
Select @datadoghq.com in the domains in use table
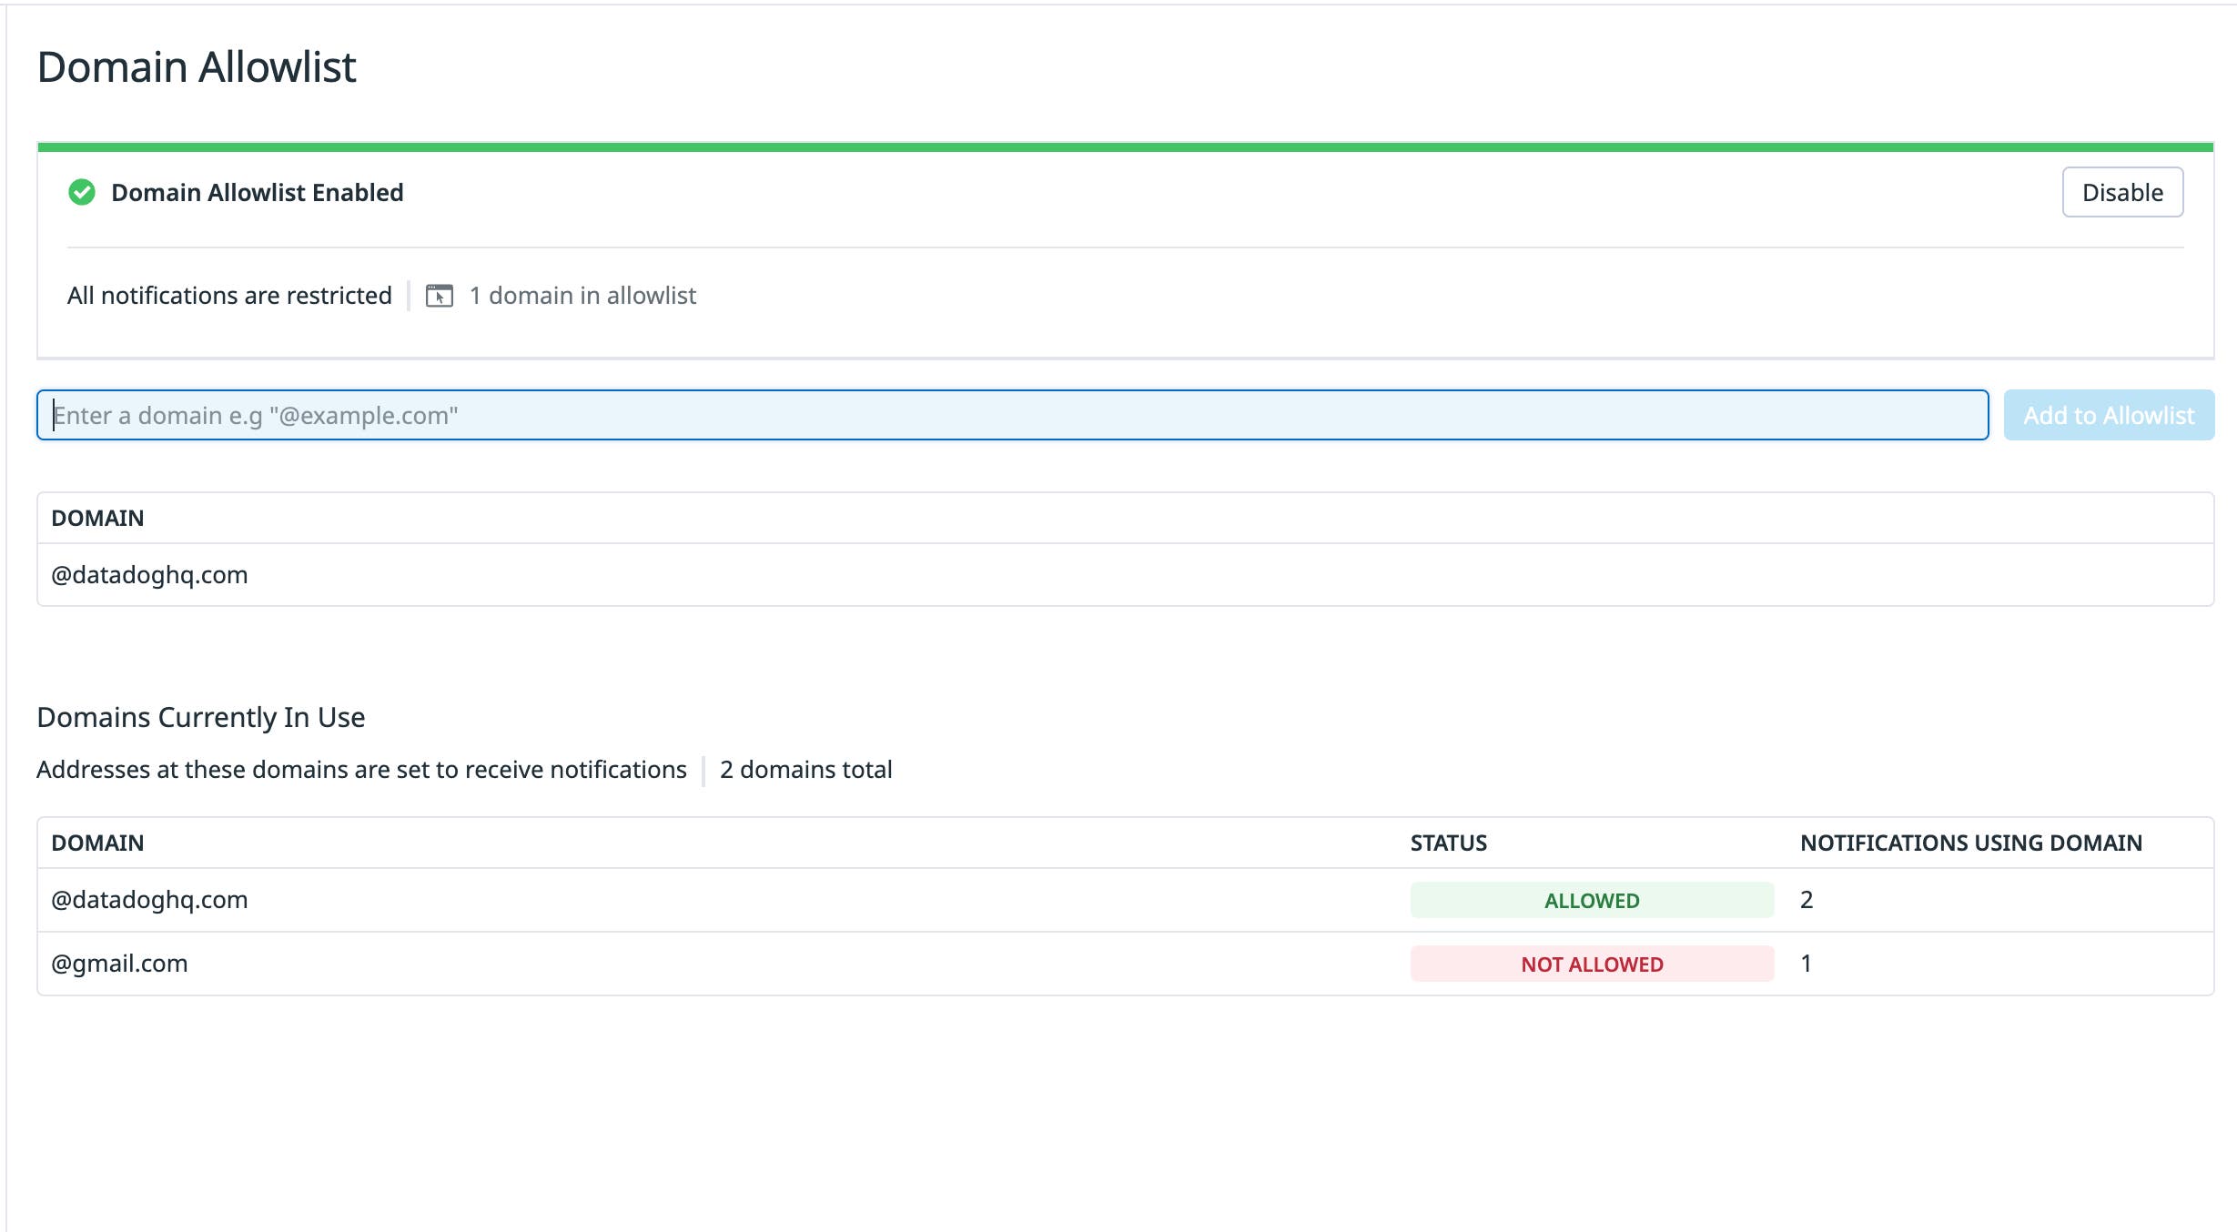149,900
